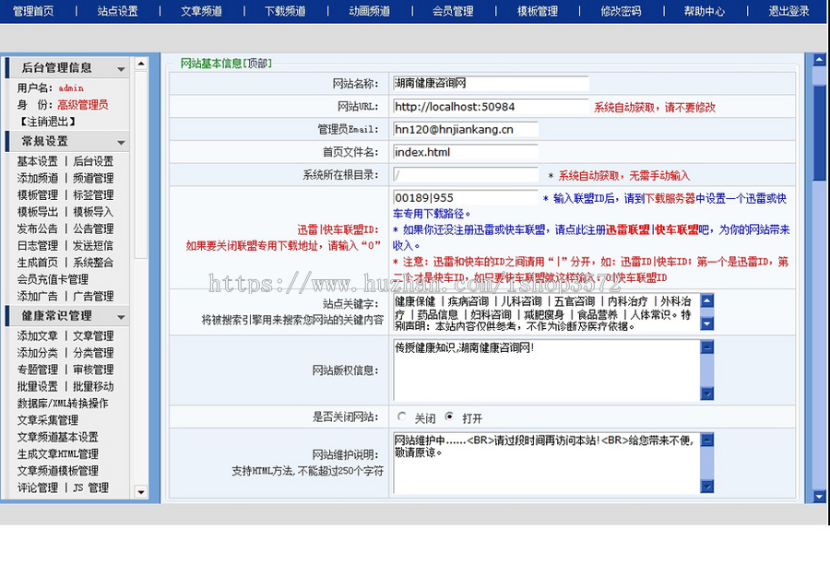830x563 pixels.
Task: Click the up arrow atop the main content scrollbar
Action: pos(817,57)
